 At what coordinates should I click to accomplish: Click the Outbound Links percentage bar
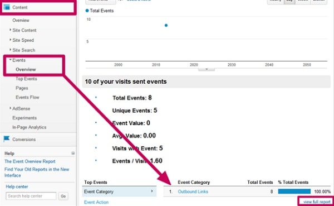point(294,191)
